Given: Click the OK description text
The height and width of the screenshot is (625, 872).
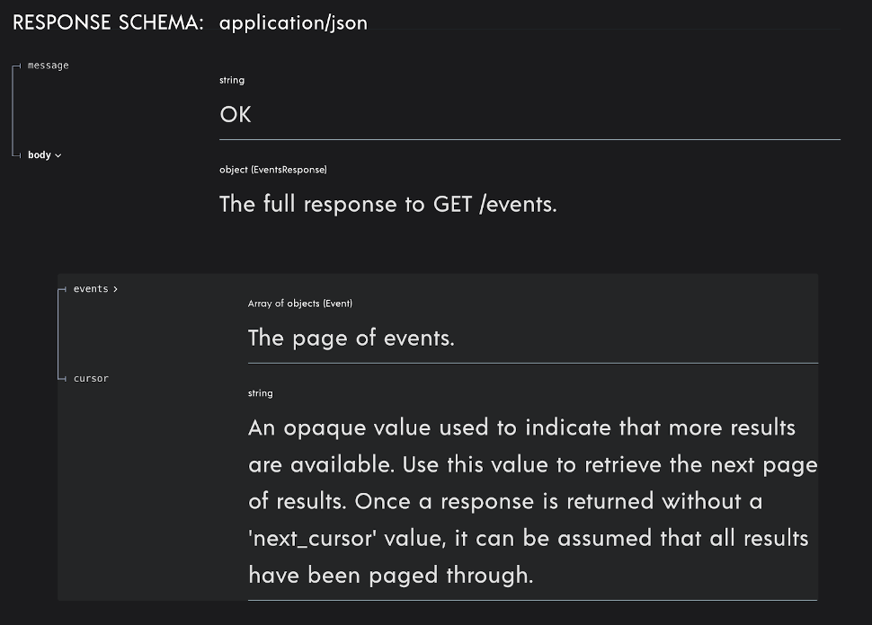Looking at the screenshot, I should [x=236, y=114].
